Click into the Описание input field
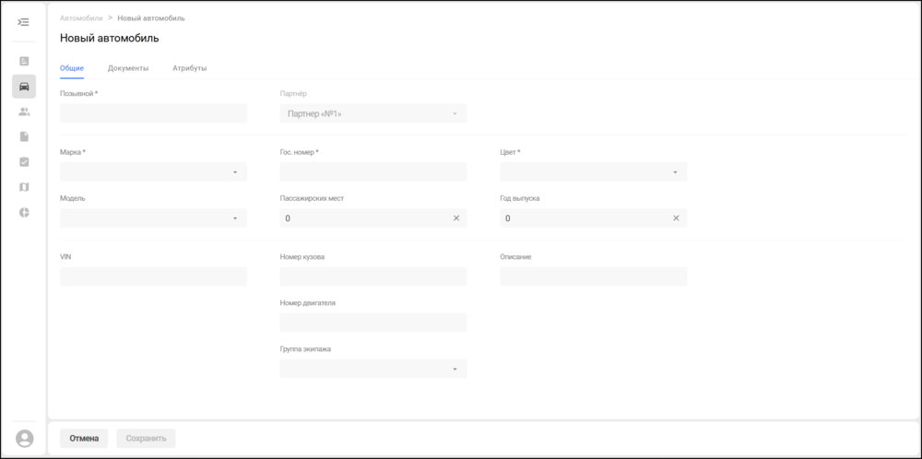922x459 pixels. (x=593, y=277)
